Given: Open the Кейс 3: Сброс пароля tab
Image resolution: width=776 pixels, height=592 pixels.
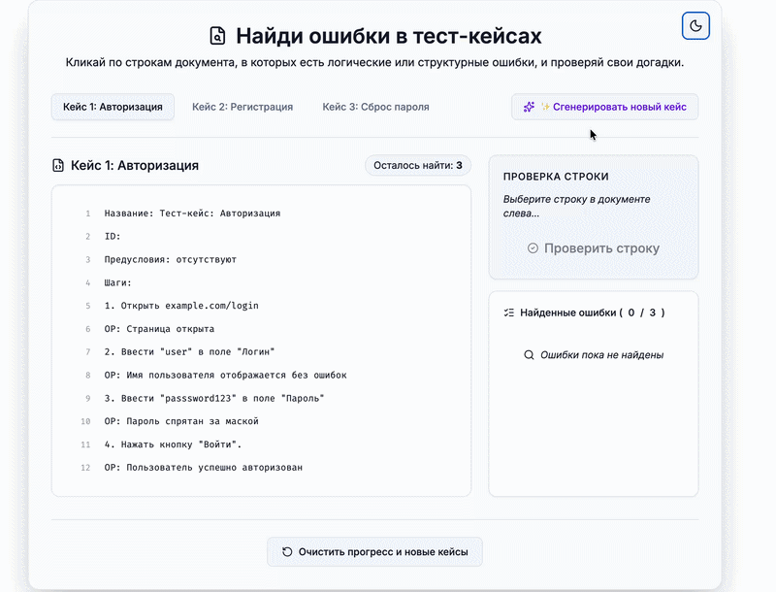Looking at the screenshot, I should pos(377,107).
